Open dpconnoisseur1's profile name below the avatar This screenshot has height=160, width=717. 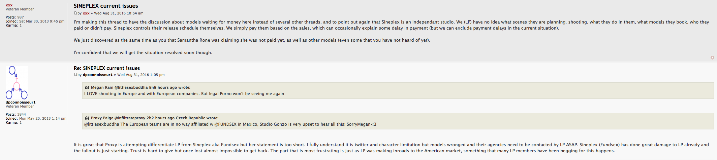pos(21,102)
